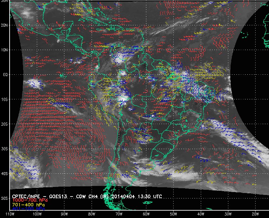
Task: Click the 110W longitude label
Action: point(10,214)
